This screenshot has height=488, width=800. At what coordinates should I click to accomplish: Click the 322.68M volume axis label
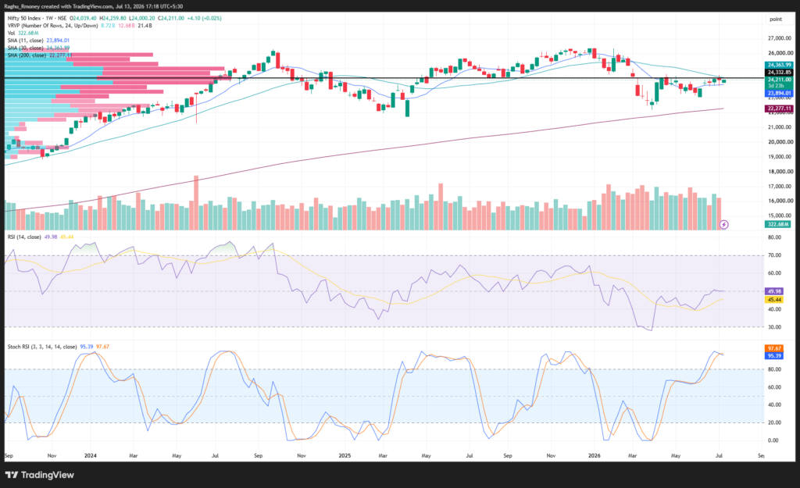(778, 224)
